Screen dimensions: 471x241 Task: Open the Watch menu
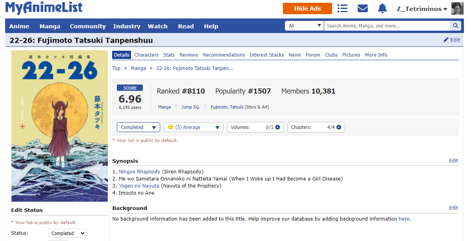(x=158, y=26)
